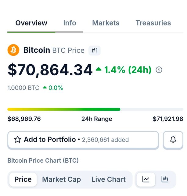
Task: Open the Overview tab
Action: [31, 23]
